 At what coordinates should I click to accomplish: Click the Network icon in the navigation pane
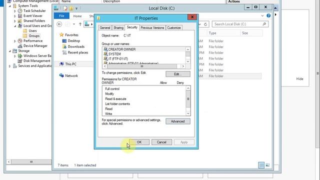tap(61, 75)
